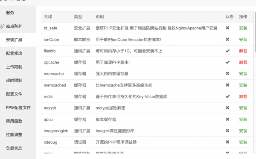Install the imagemagick extension
The image size is (256, 159).
(243, 131)
